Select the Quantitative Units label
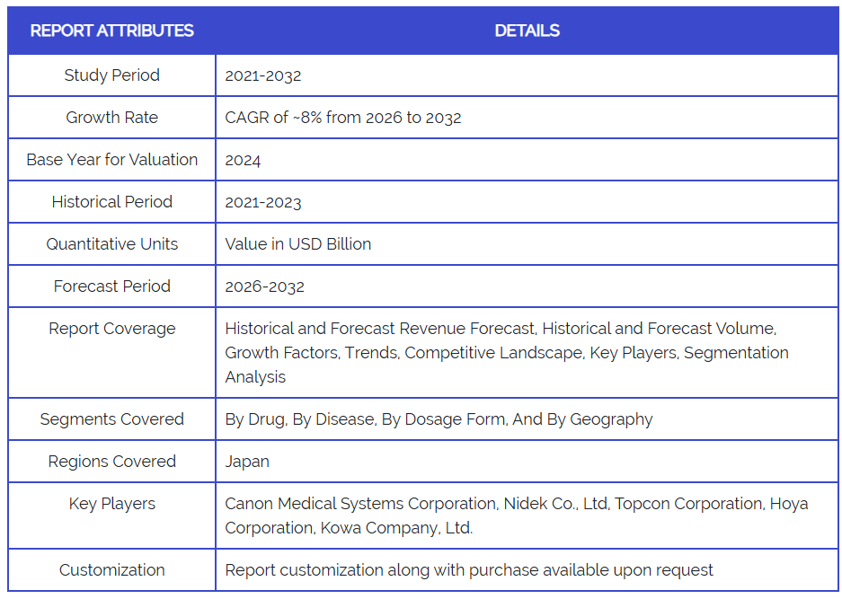Viewport: 842px width, 599px height. click(111, 244)
